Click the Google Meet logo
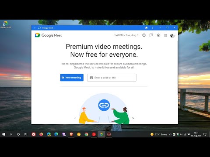 [x=48, y=35]
